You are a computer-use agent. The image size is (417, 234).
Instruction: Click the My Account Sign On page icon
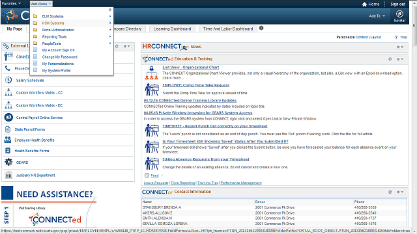point(35,49)
